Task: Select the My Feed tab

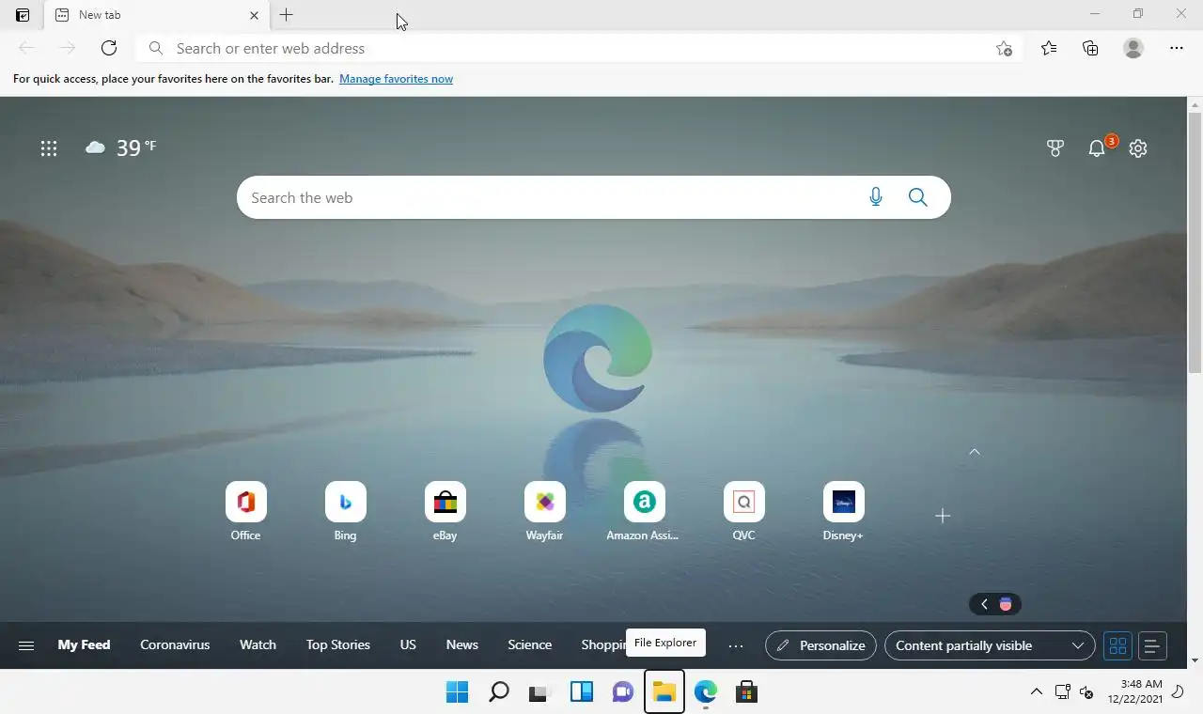Action: pyautogui.click(x=84, y=645)
